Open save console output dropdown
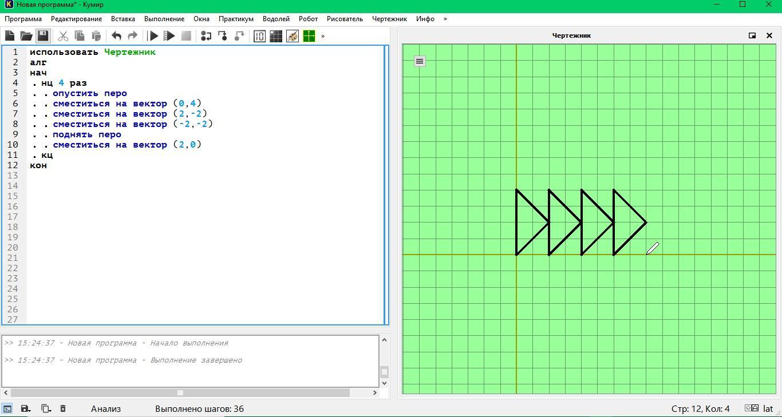 tap(25, 408)
